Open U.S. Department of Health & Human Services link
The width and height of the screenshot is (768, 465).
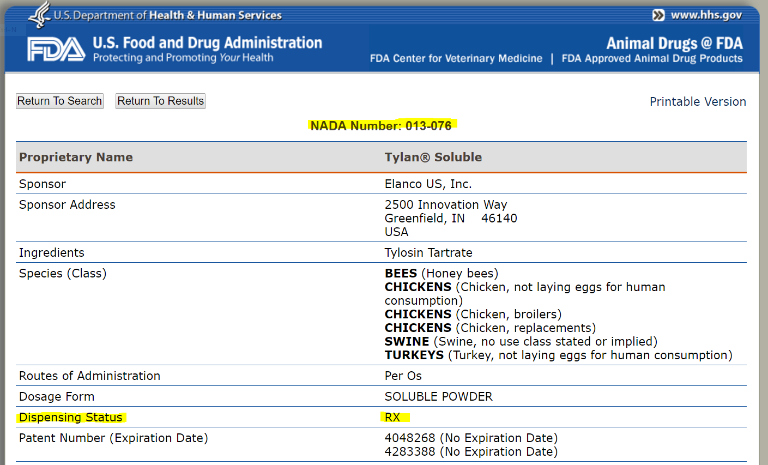pyautogui.click(x=167, y=15)
